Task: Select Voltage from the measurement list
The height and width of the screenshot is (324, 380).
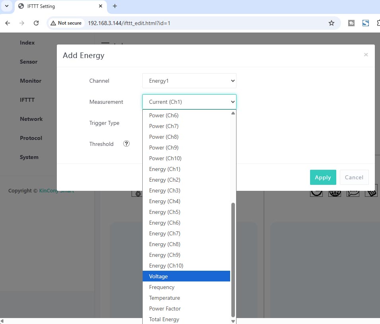Action: click(186, 276)
